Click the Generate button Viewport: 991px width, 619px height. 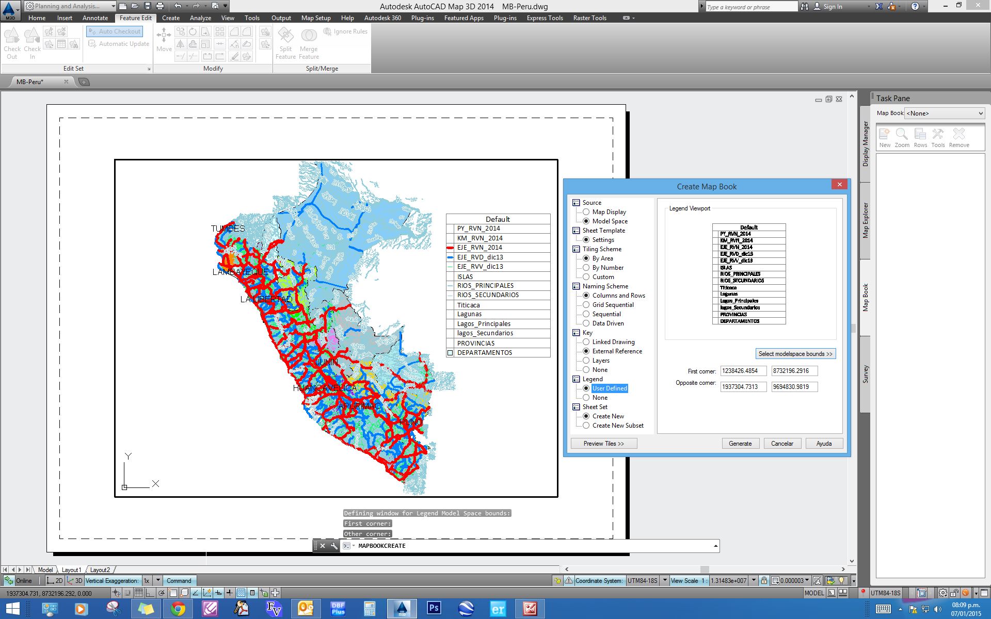click(740, 443)
